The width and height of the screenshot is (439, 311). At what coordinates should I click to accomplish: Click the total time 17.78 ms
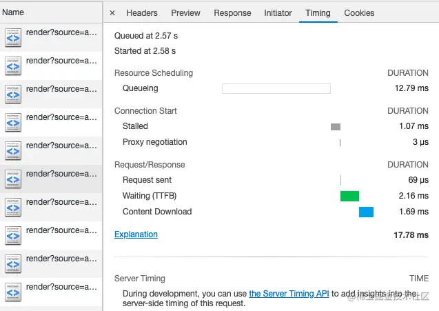click(411, 234)
